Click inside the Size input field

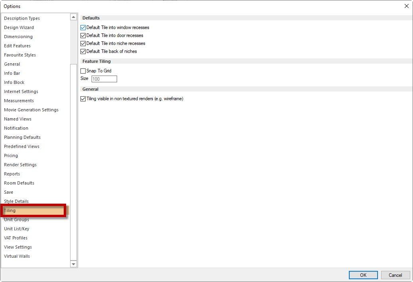(x=104, y=79)
